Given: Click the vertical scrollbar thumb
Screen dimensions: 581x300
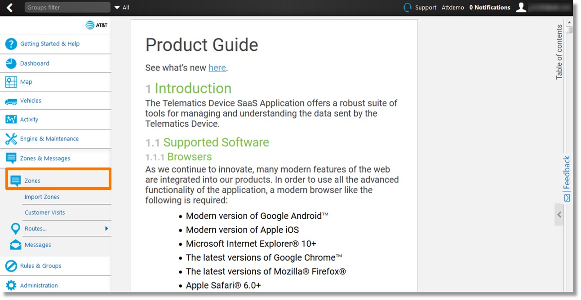Looking at the screenshot, I should [x=569, y=30].
